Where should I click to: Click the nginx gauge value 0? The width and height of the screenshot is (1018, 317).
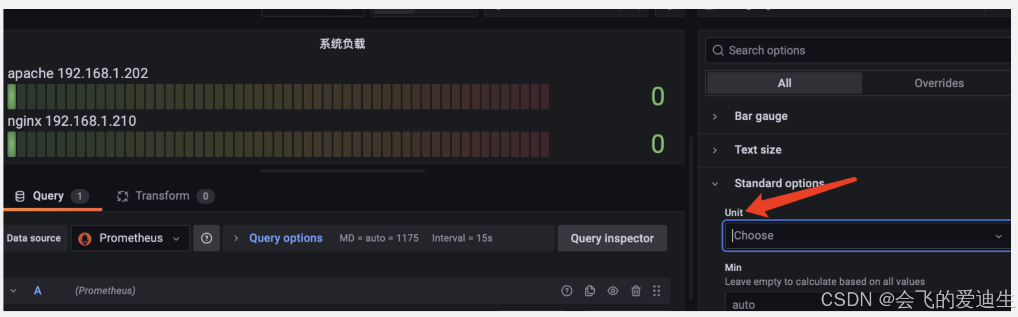tap(658, 144)
